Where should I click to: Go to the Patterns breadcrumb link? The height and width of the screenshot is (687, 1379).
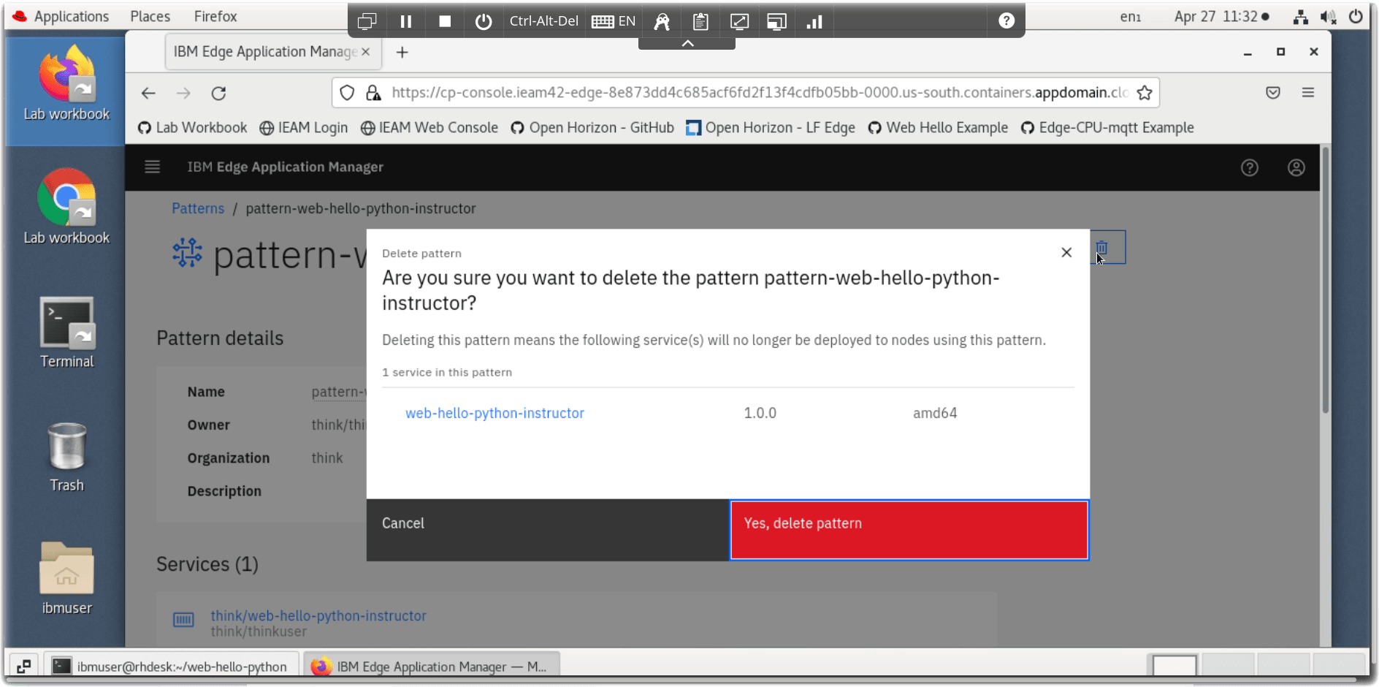coord(198,208)
